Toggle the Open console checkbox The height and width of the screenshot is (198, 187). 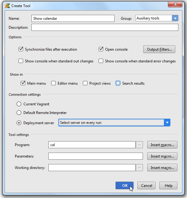click(x=101, y=49)
